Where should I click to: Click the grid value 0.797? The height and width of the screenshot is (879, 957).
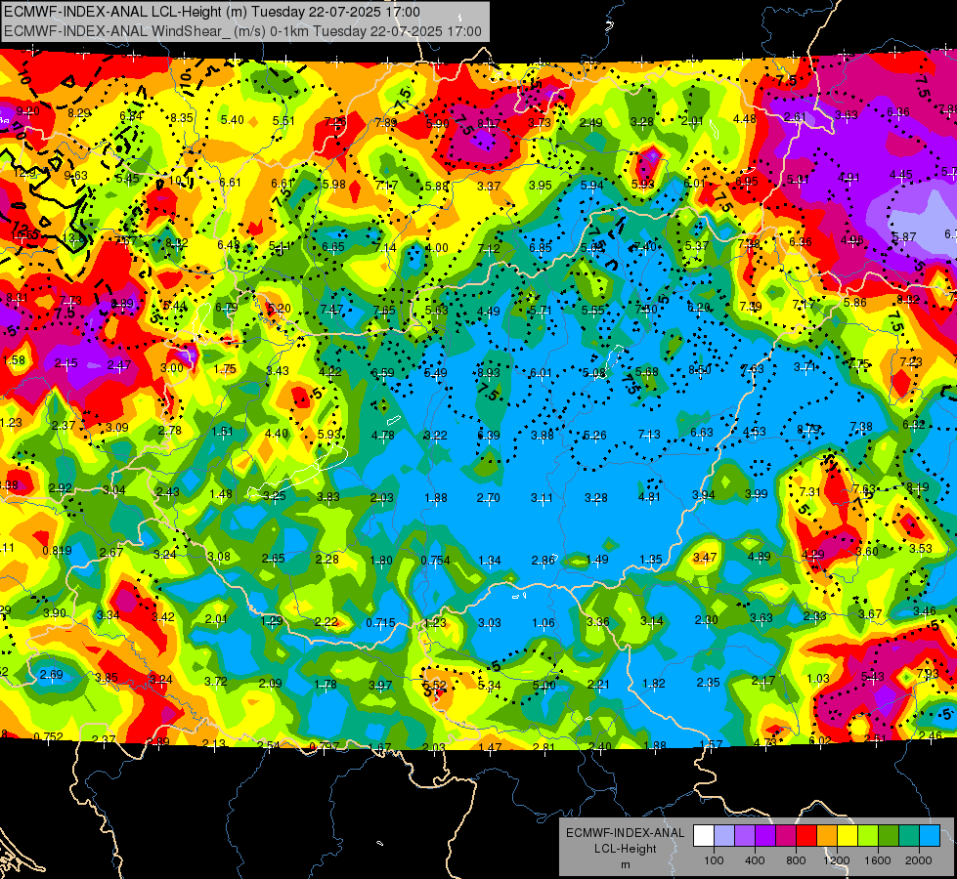tap(325, 746)
